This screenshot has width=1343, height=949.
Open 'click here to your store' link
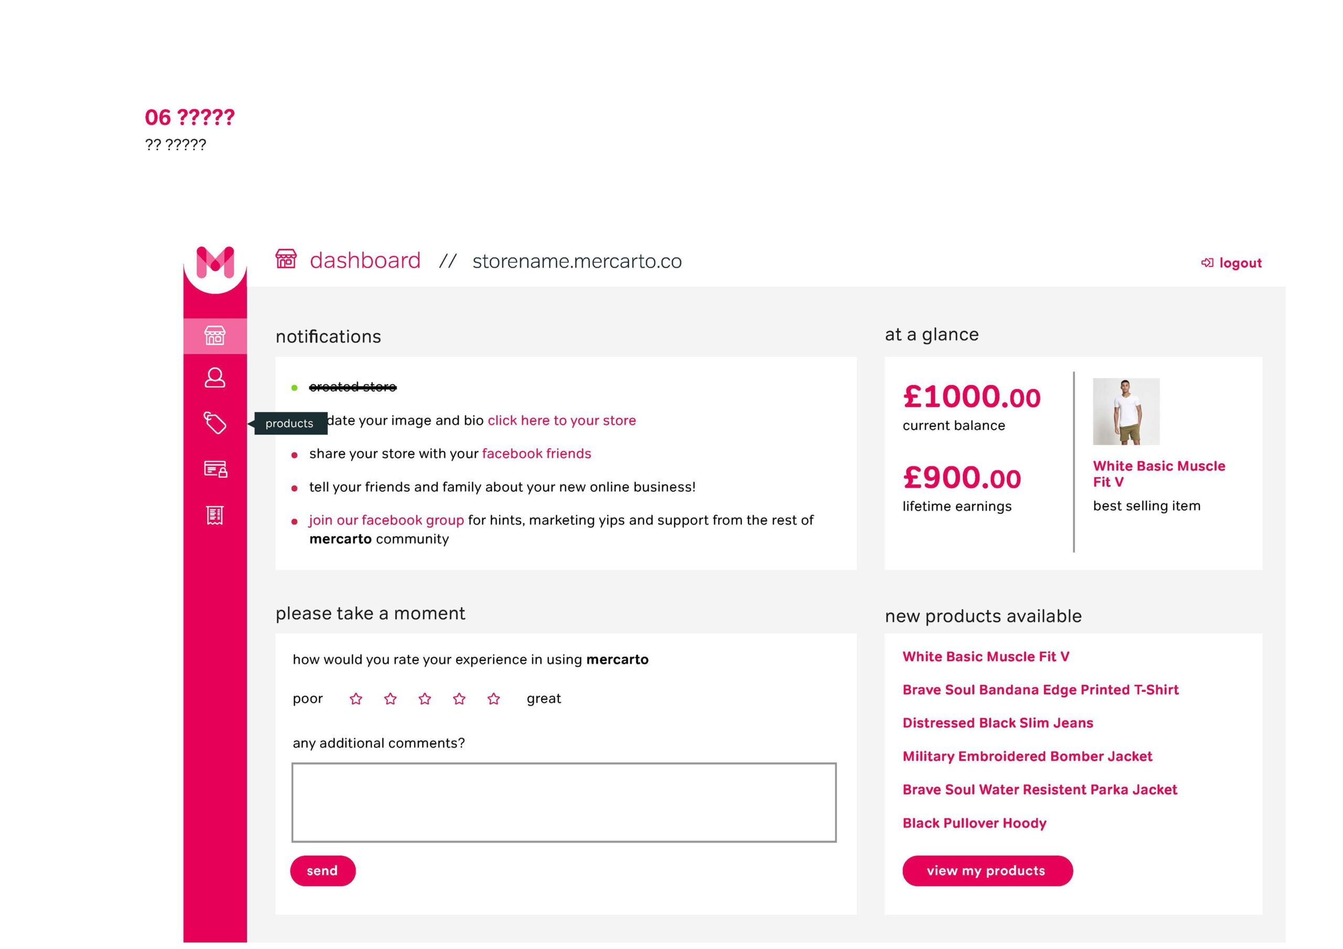click(561, 420)
